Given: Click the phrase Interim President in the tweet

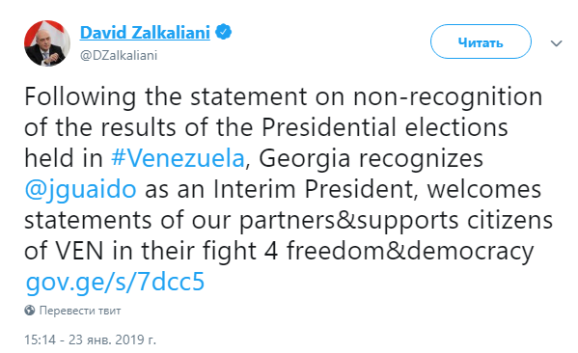Looking at the screenshot, I should (x=313, y=189).
